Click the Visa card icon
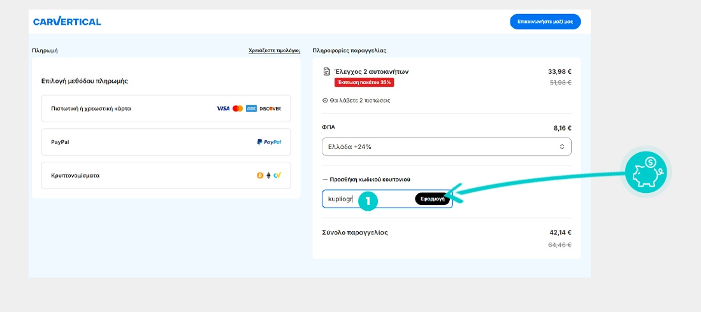Viewport: 701px width, 312px height. point(223,109)
